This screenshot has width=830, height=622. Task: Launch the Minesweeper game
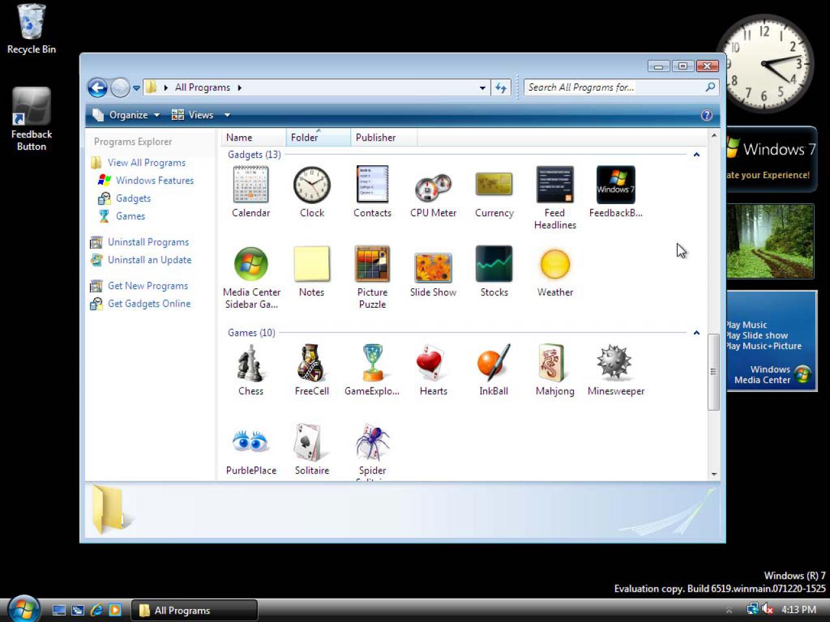(616, 370)
